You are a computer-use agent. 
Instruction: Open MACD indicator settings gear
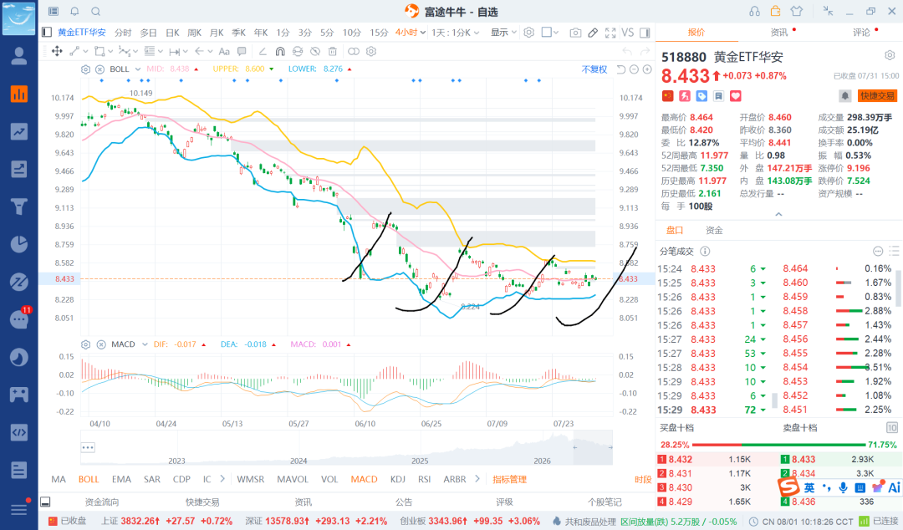pos(85,344)
